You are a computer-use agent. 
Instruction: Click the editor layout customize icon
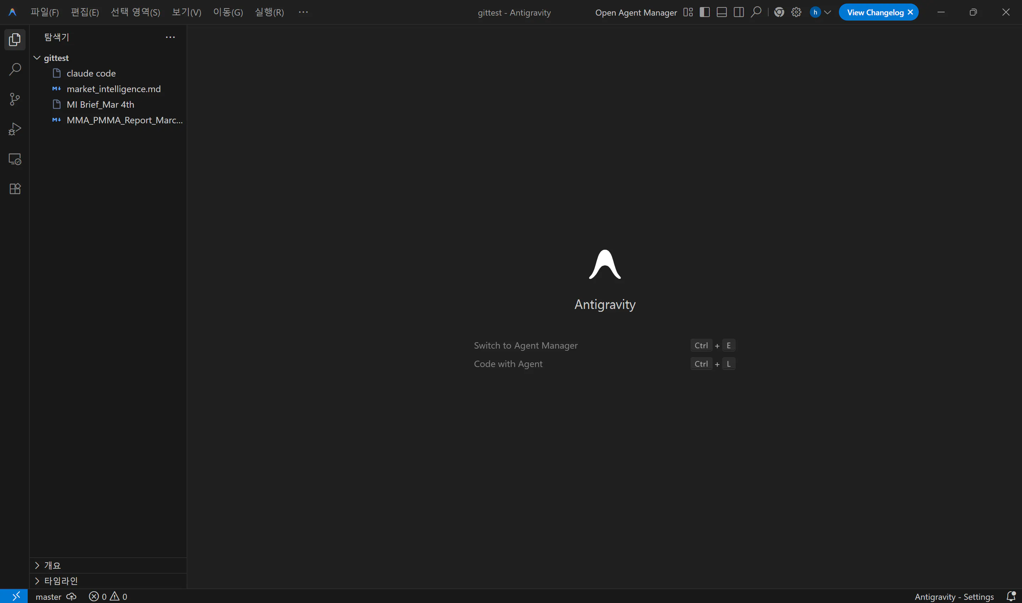[688, 12]
